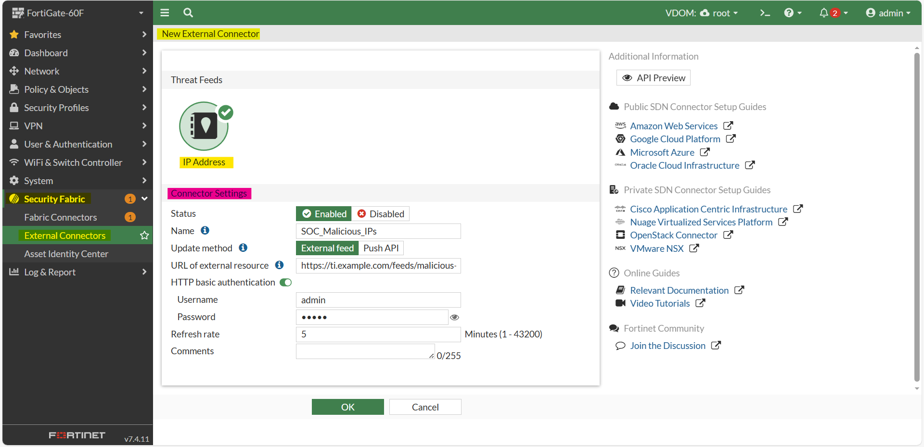Viewport: 924px width, 447px height.
Task: Open User & Authentication menu
Action: [x=77, y=144]
